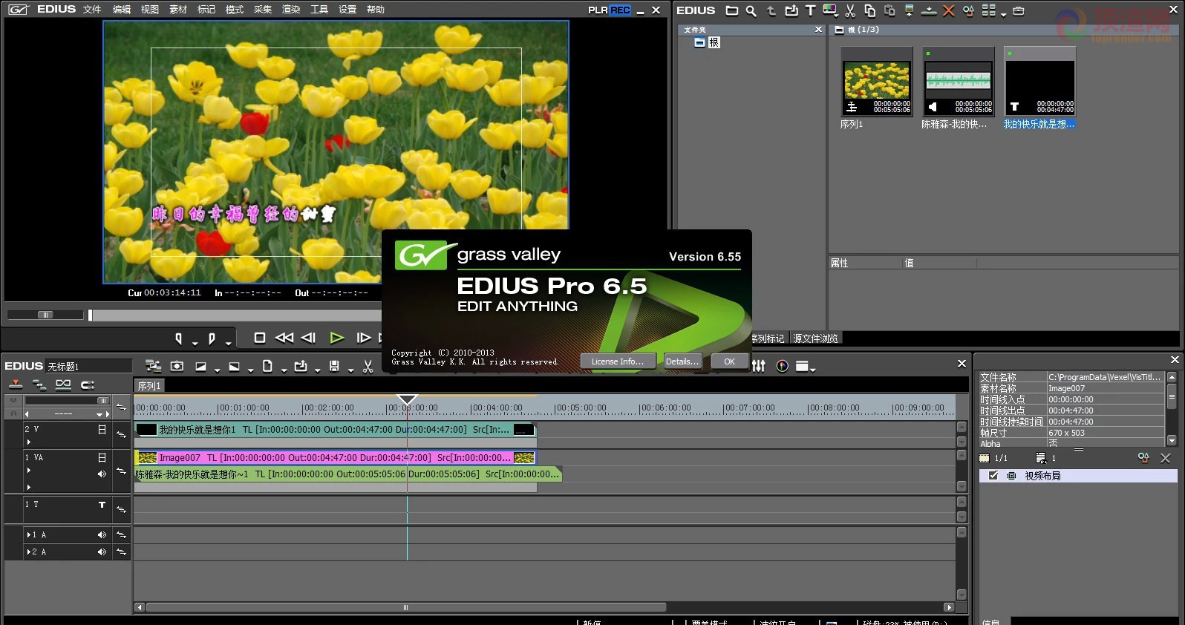The height and width of the screenshot is (625, 1185).
Task: Expand track 1 A with triangle
Action: click(x=28, y=534)
